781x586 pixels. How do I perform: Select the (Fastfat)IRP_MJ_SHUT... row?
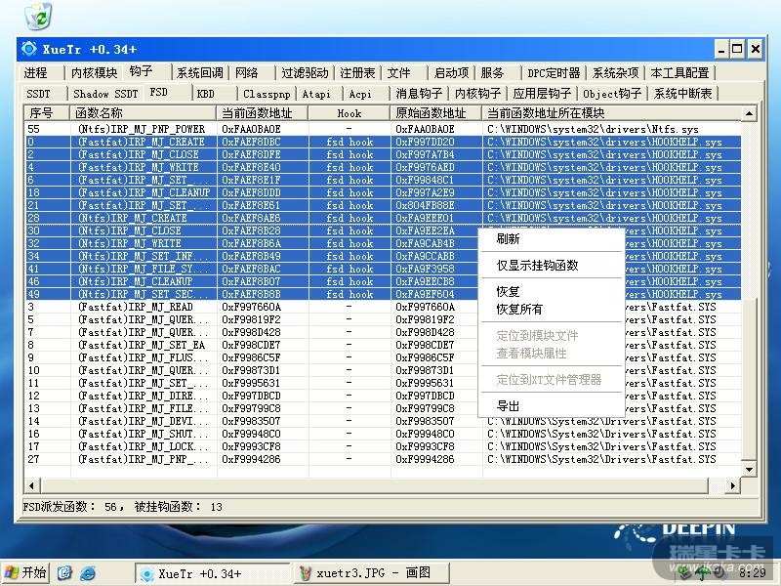click(x=383, y=434)
